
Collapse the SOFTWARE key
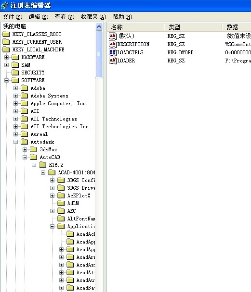(7, 80)
